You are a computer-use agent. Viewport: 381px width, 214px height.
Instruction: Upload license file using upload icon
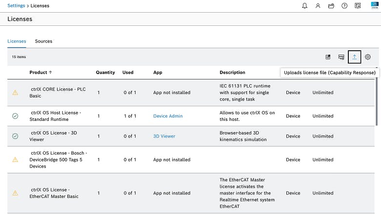click(355, 57)
